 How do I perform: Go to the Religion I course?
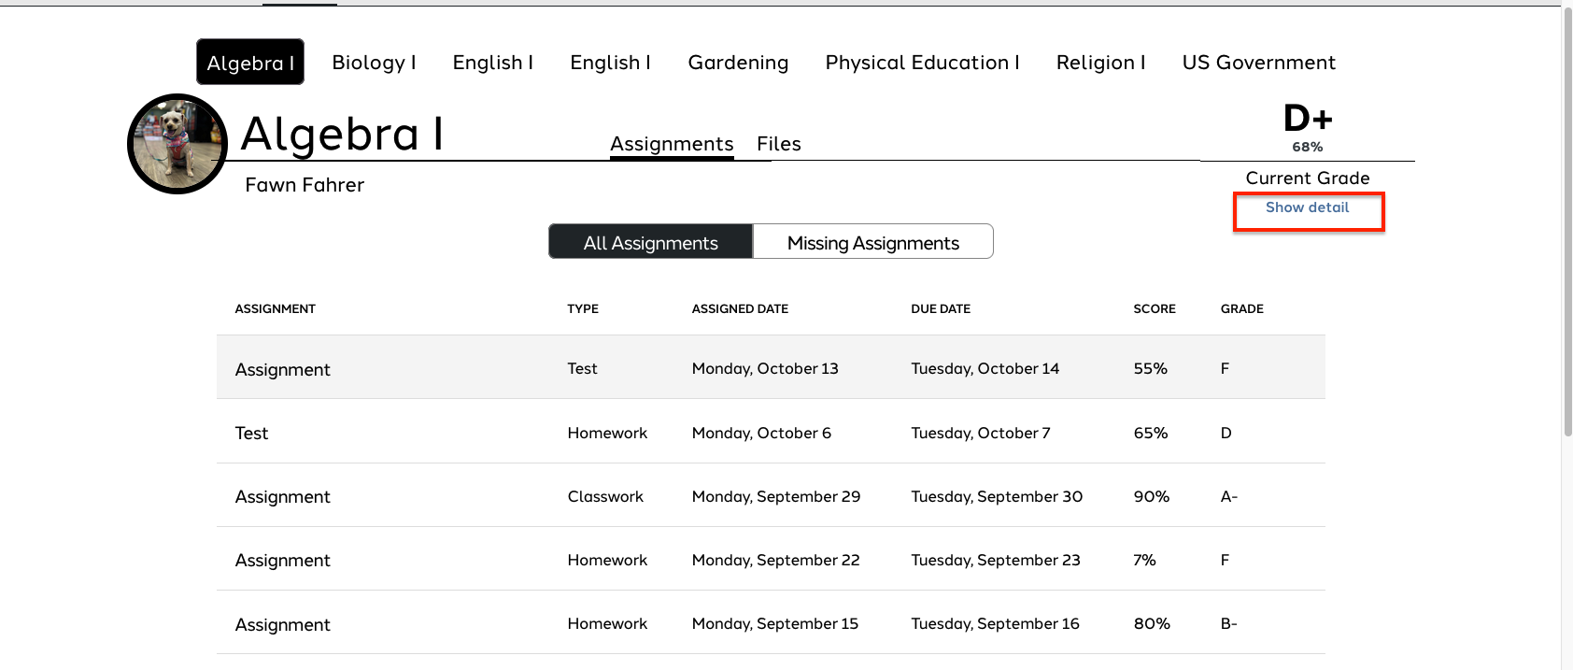coord(1100,63)
